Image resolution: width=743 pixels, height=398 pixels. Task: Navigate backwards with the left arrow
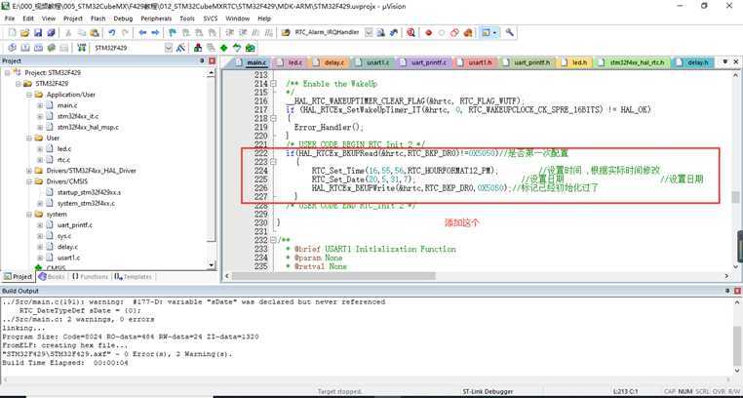pos(142,33)
